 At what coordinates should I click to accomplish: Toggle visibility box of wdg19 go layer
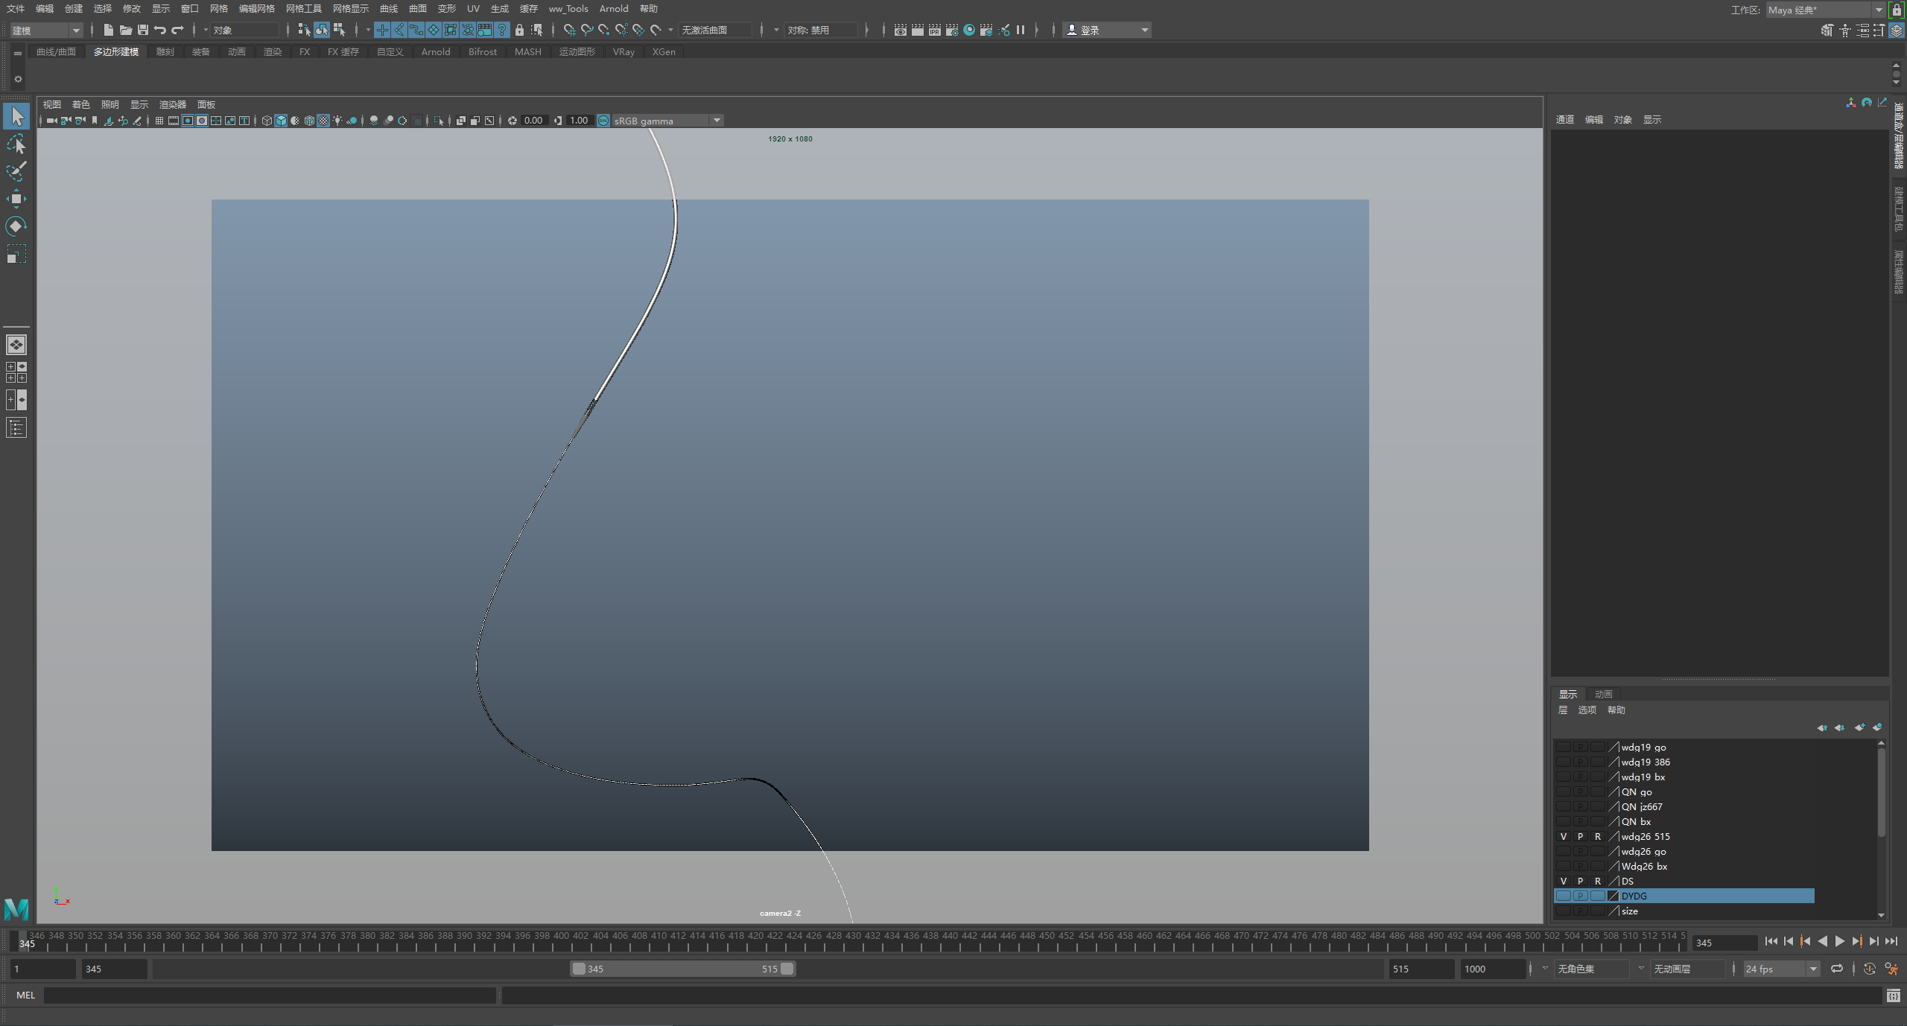click(1564, 747)
